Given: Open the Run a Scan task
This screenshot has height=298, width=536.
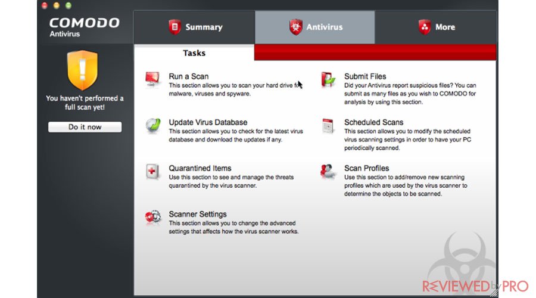Looking at the screenshot, I should point(188,76).
